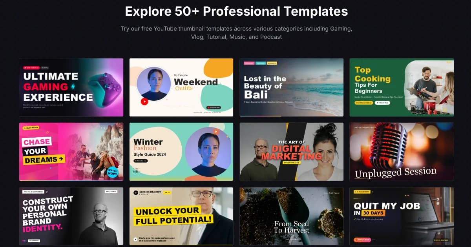Click the "Try our free YouTube thumbnail templates" description
The image size is (471, 247).
pyautogui.click(x=236, y=33)
